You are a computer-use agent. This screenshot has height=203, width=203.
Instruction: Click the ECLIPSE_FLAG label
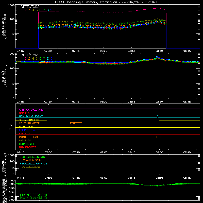[28, 130]
